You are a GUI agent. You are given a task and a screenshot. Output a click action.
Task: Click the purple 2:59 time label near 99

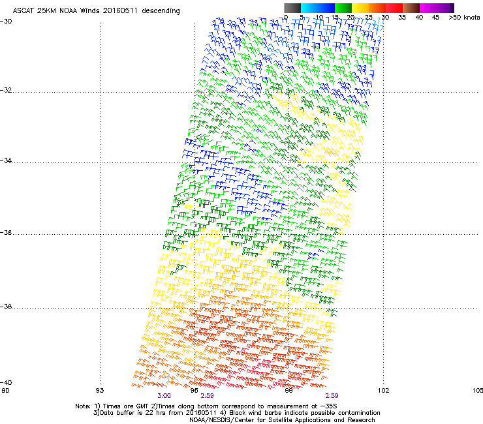tap(332, 396)
